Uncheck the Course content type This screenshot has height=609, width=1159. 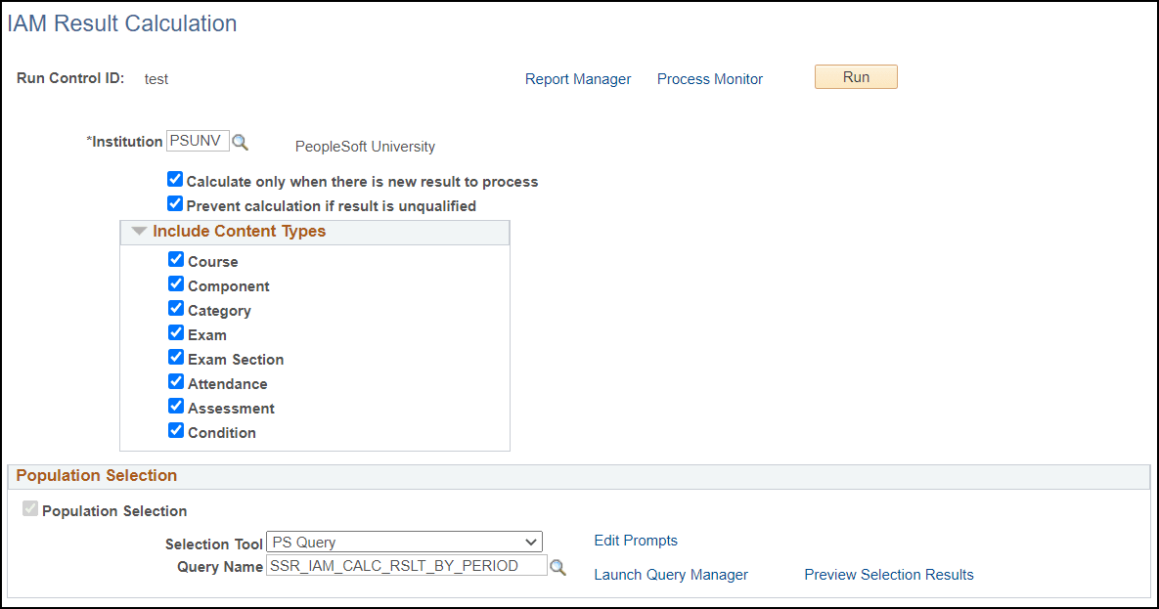175,259
